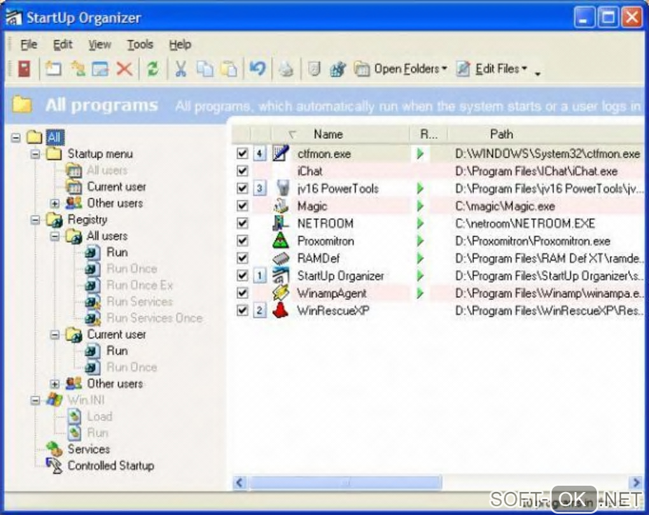
Task: Toggle the WinampAgent checkbox
Action: (242, 293)
